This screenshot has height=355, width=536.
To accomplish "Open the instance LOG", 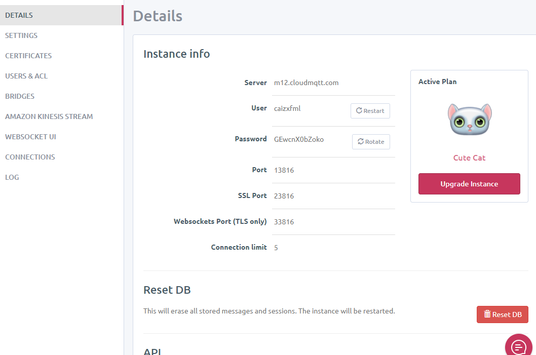I will (12, 177).
